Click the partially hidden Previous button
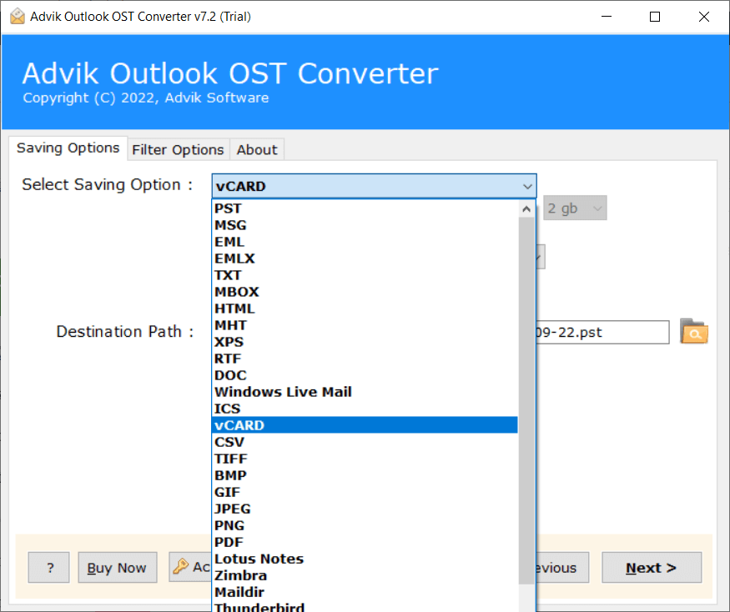 coord(562,568)
